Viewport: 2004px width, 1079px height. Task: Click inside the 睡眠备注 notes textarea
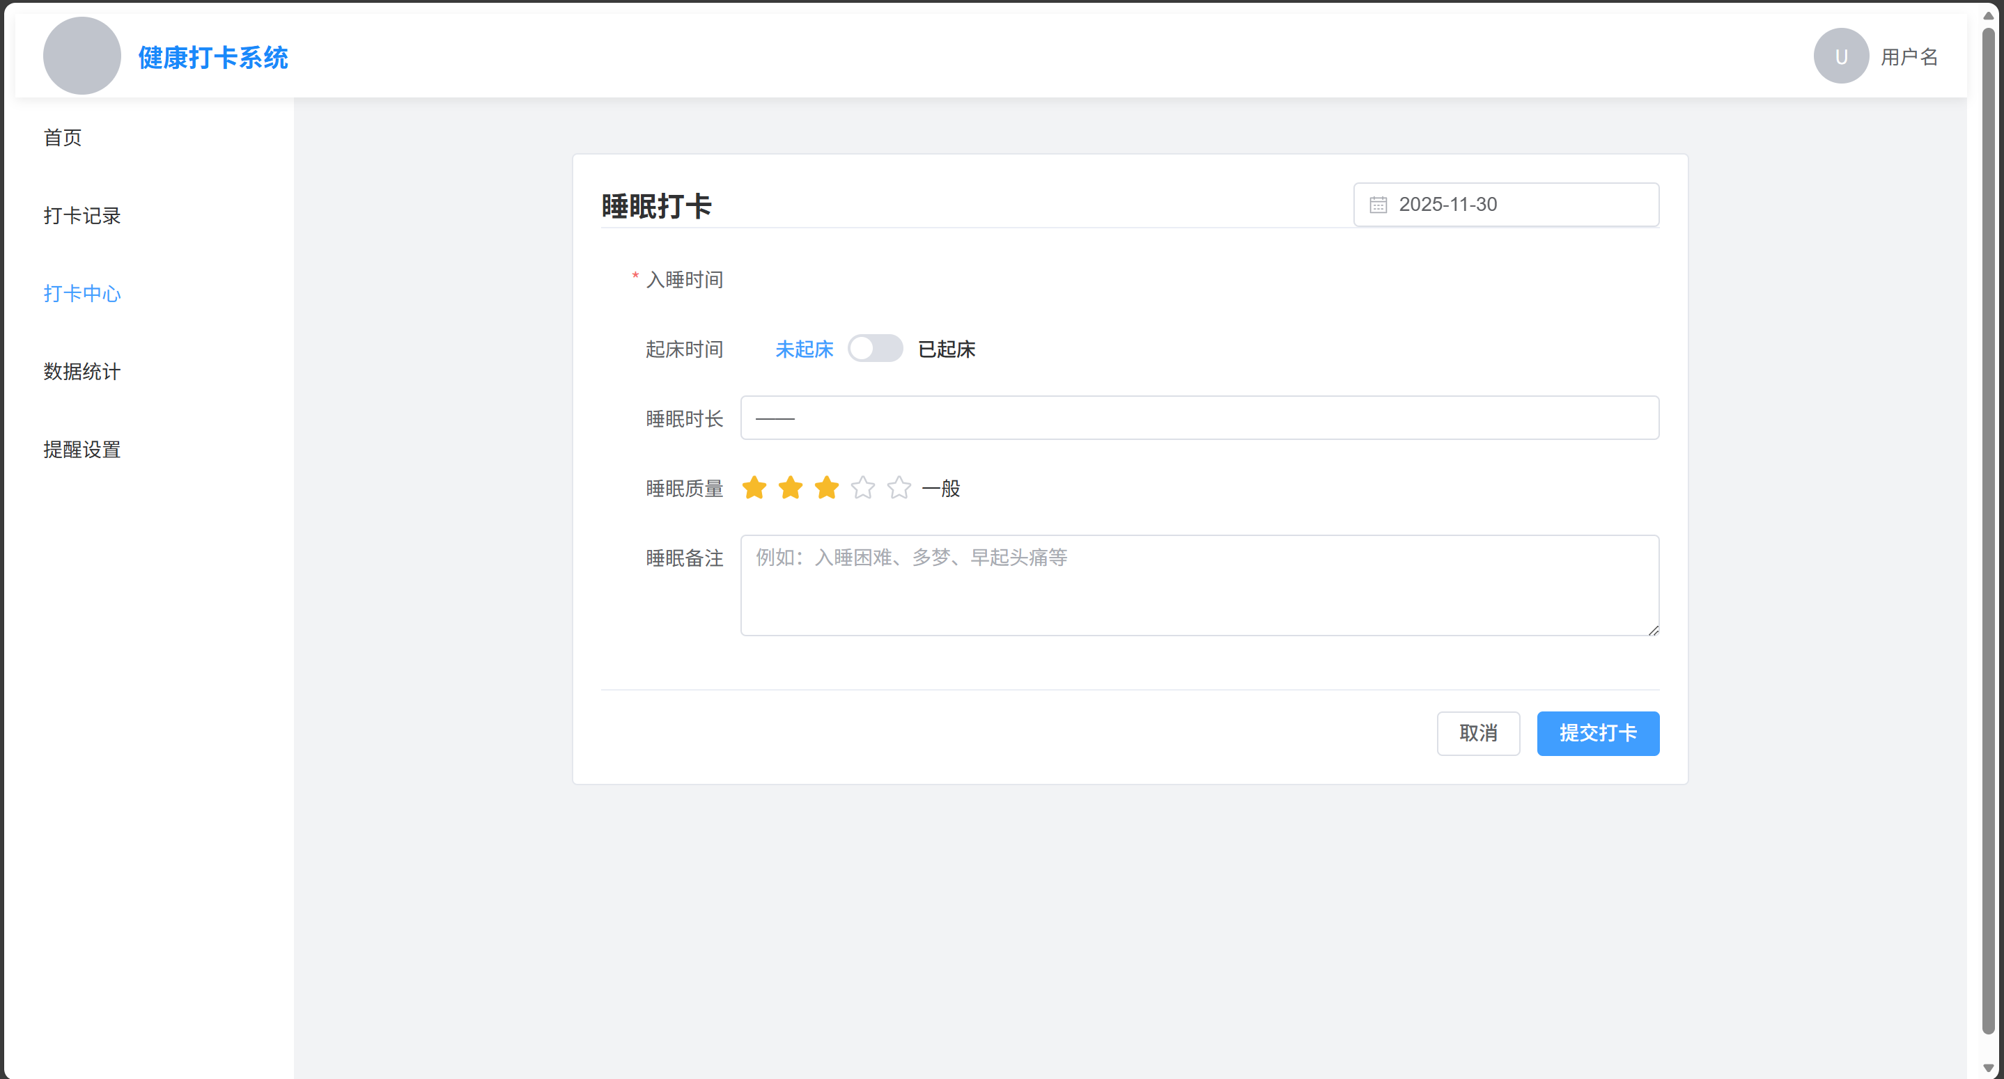point(1199,585)
